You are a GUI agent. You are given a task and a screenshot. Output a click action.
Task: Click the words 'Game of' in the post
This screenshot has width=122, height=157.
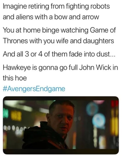[103, 30]
